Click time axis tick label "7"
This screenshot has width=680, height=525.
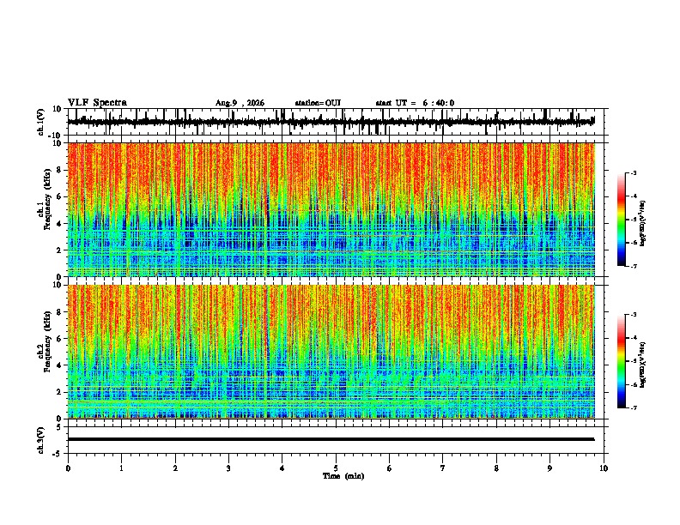pos(443,468)
